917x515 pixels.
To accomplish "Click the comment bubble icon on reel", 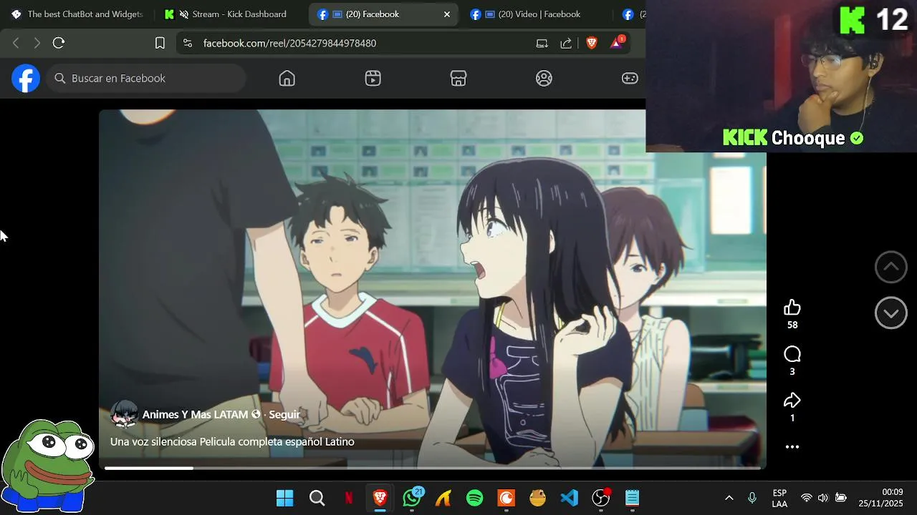I will pyautogui.click(x=792, y=354).
